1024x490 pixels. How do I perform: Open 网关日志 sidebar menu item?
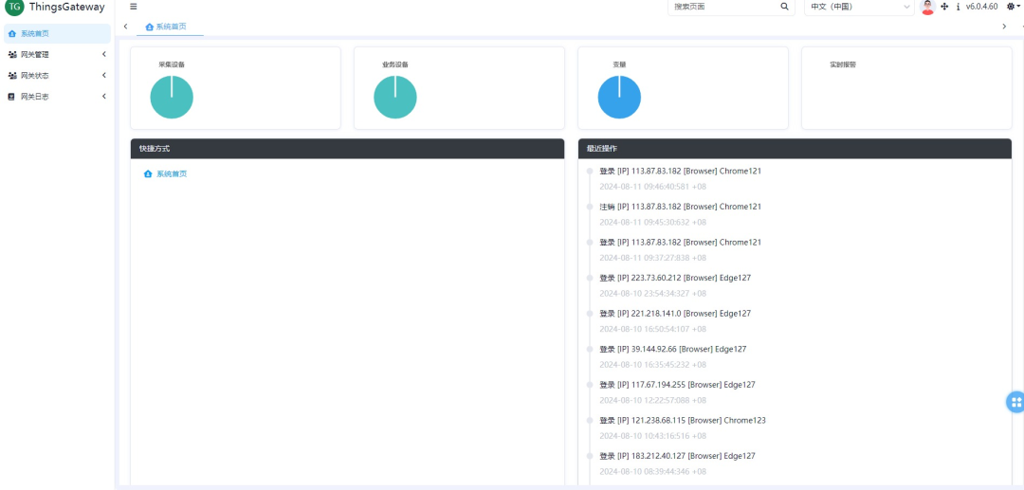coord(58,97)
